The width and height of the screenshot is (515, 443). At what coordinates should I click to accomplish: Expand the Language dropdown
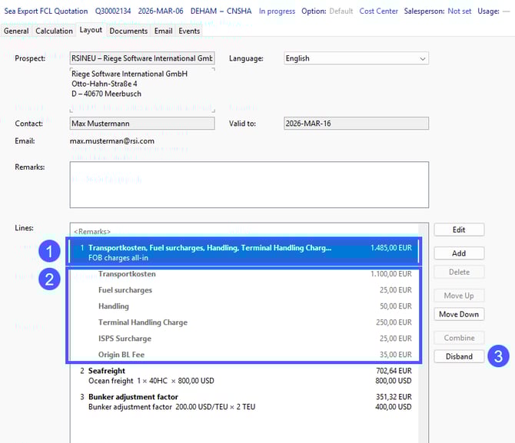tap(422, 58)
